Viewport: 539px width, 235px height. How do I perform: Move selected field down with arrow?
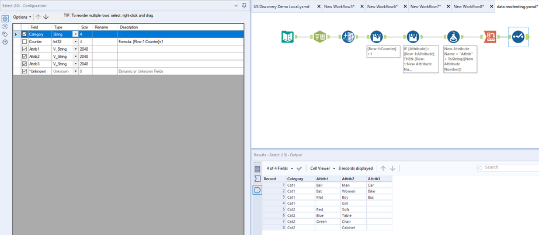(x=46, y=17)
